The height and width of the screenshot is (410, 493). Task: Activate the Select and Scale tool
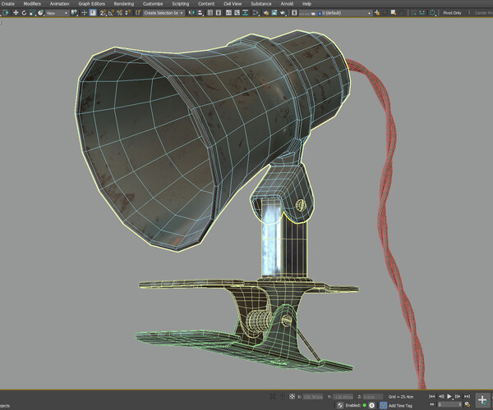click(x=32, y=13)
